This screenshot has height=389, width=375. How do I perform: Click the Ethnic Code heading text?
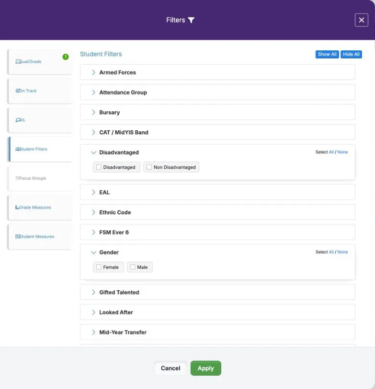(115, 212)
